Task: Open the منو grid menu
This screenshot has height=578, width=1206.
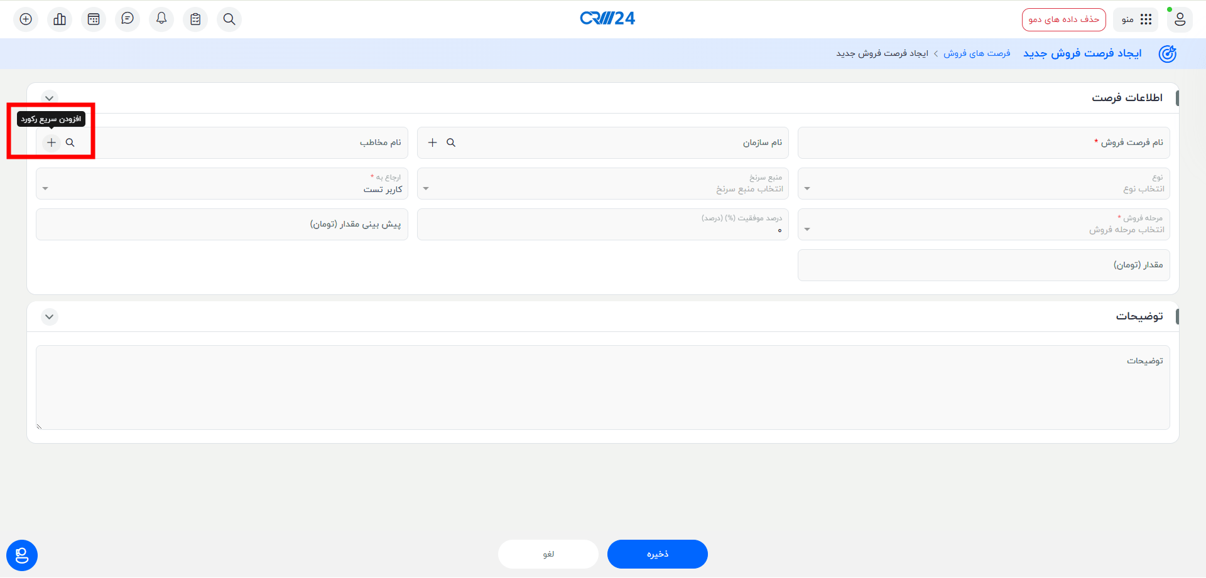Action: pos(1136,19)
